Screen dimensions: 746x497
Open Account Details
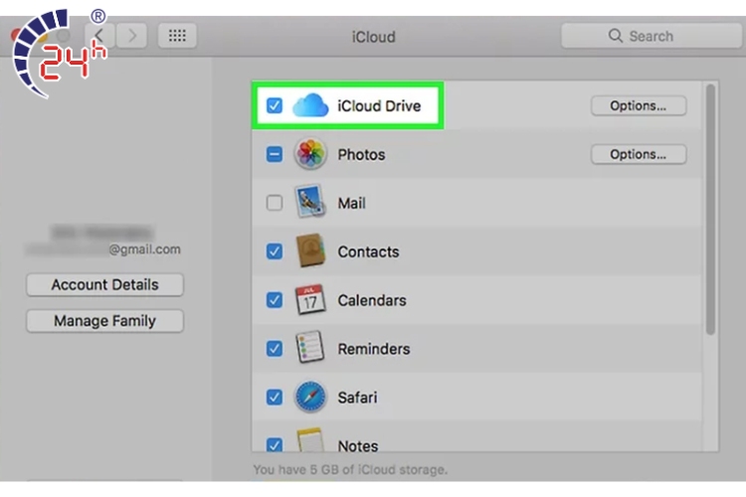click(104, 284)
